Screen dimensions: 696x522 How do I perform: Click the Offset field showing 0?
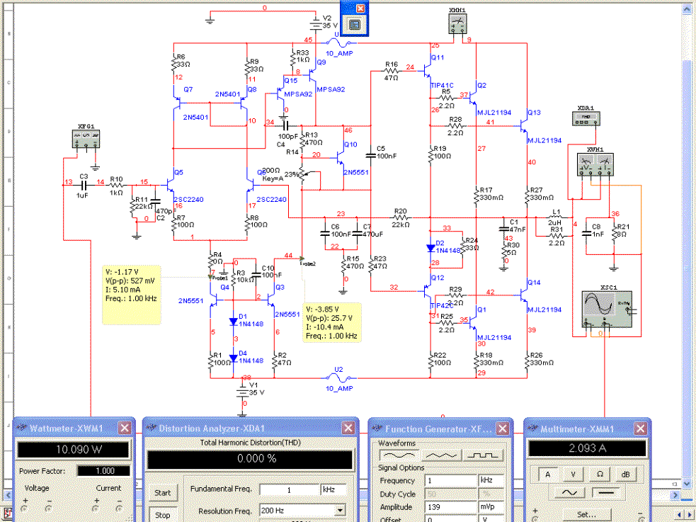coord(450,518)
